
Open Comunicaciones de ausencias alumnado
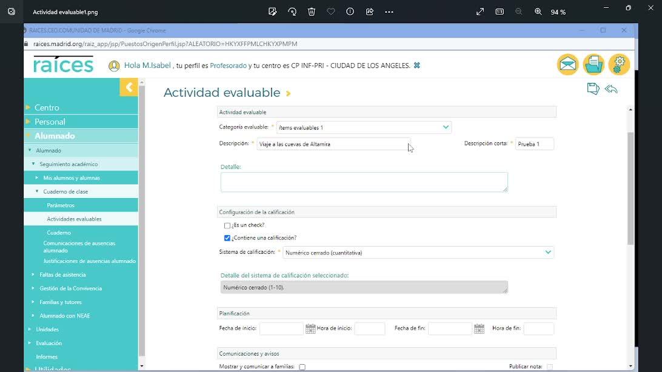click(x=79, y=247)
